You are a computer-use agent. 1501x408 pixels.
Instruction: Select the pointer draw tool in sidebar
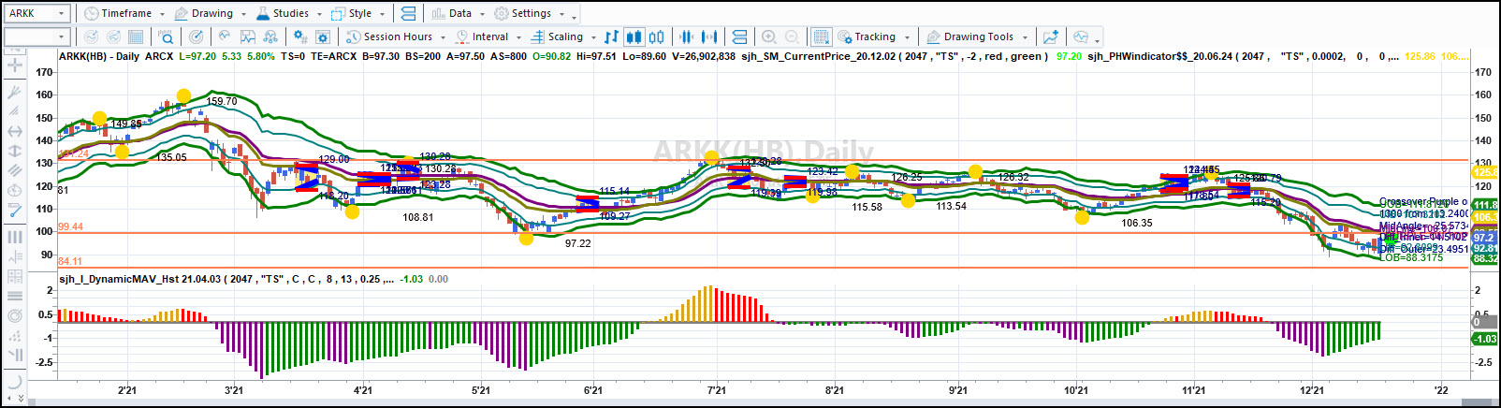click(14, 92)
